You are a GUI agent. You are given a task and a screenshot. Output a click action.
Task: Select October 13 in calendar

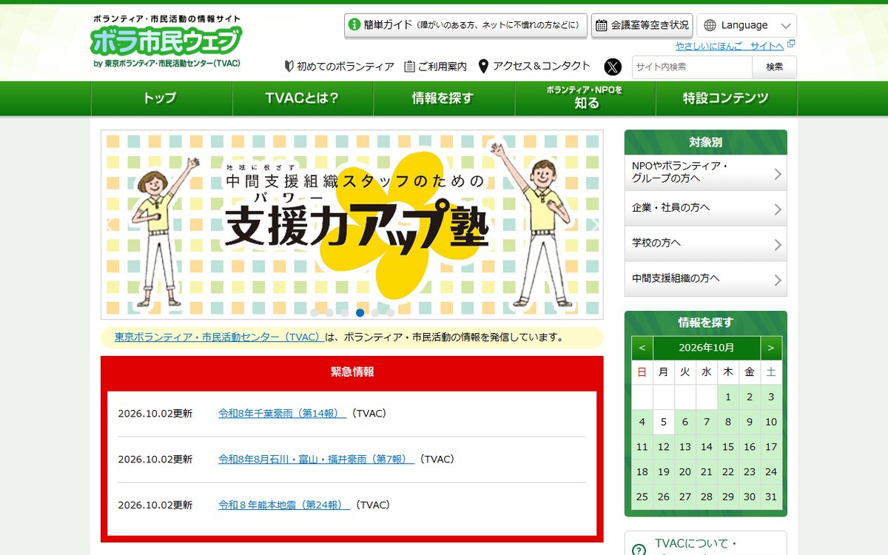(x=685, y=448)
